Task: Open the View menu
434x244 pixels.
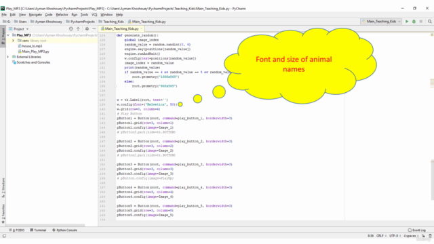Action: click(x=22, y=15)
